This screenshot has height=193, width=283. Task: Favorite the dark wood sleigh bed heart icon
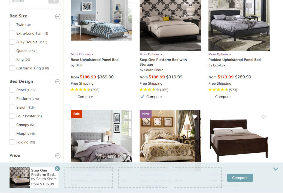point(263,117)
